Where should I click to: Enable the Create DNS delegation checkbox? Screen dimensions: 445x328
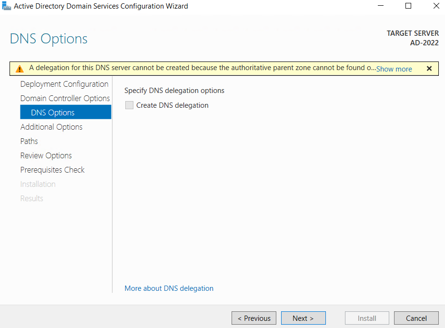pos(129,105)
